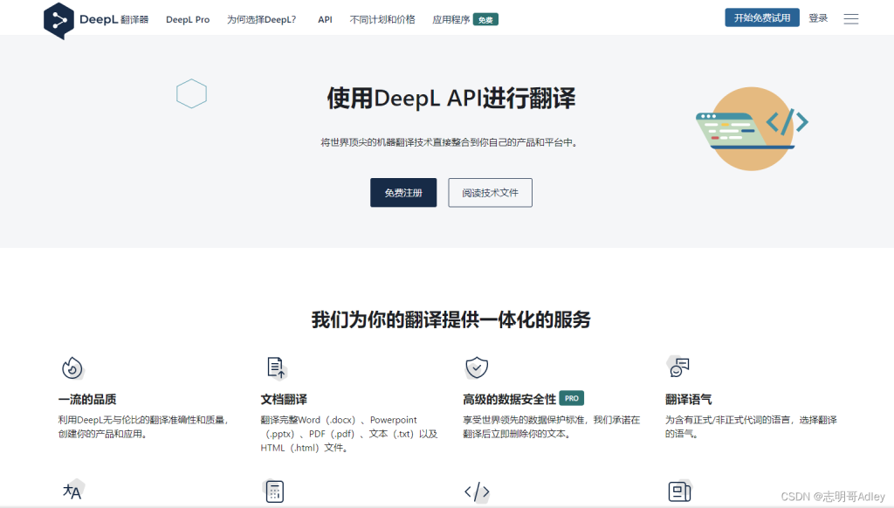This screenshot has height=508, width=894.
Task: Click the 文档翻译 document icon
Action: click(275, 367)
